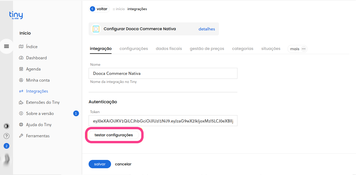Open Ajuda do Tiny
The image size is (356, 175).
[39, 125]
